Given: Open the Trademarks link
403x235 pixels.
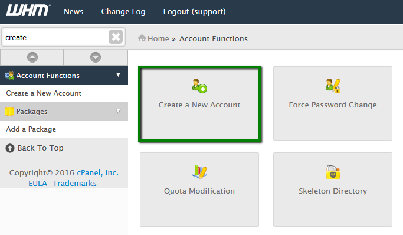Looking at the screenshot, I should point(74,183).
